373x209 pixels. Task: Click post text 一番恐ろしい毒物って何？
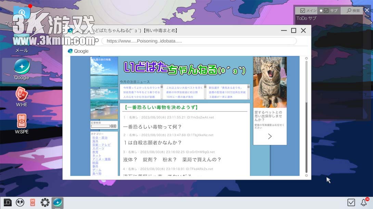point(153,127)
